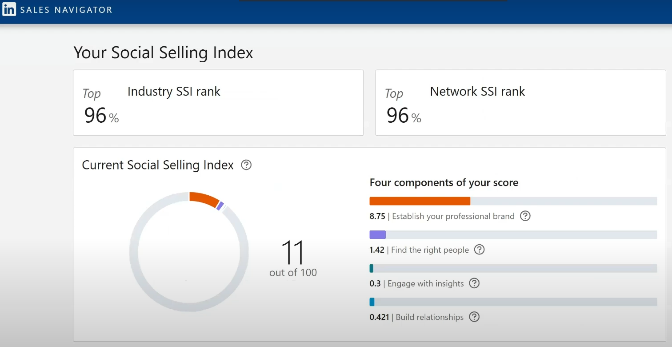Select the orange professional brand progress bar

[x=420, y=201]
